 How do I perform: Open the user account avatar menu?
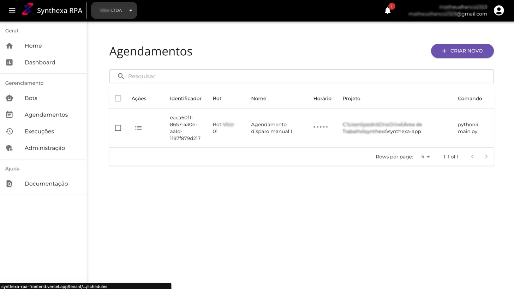499,11
